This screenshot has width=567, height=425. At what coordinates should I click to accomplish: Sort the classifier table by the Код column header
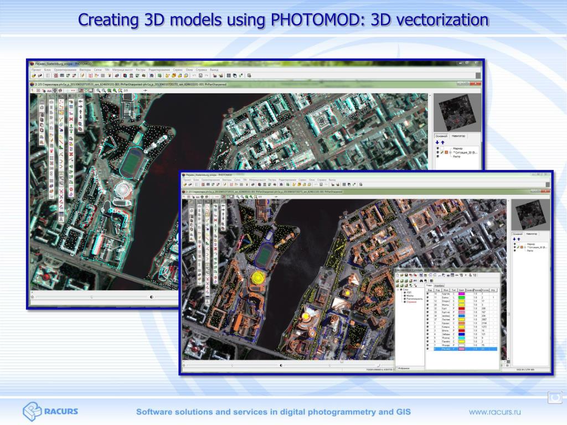coord(437,290)
